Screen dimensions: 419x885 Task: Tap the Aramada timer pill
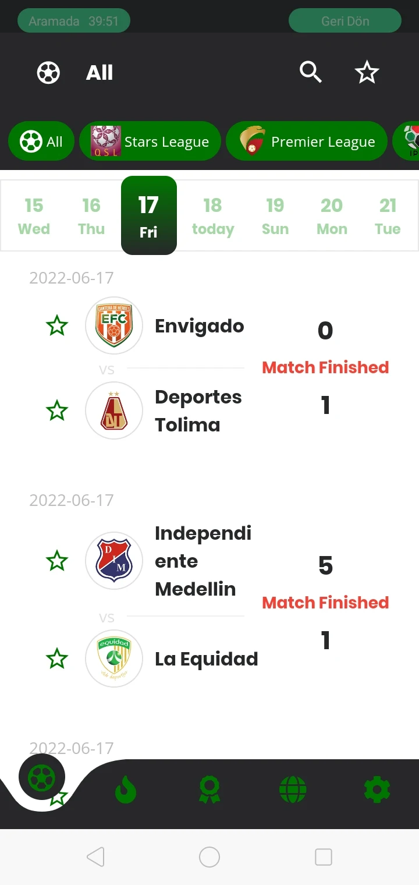pos(74,21)
